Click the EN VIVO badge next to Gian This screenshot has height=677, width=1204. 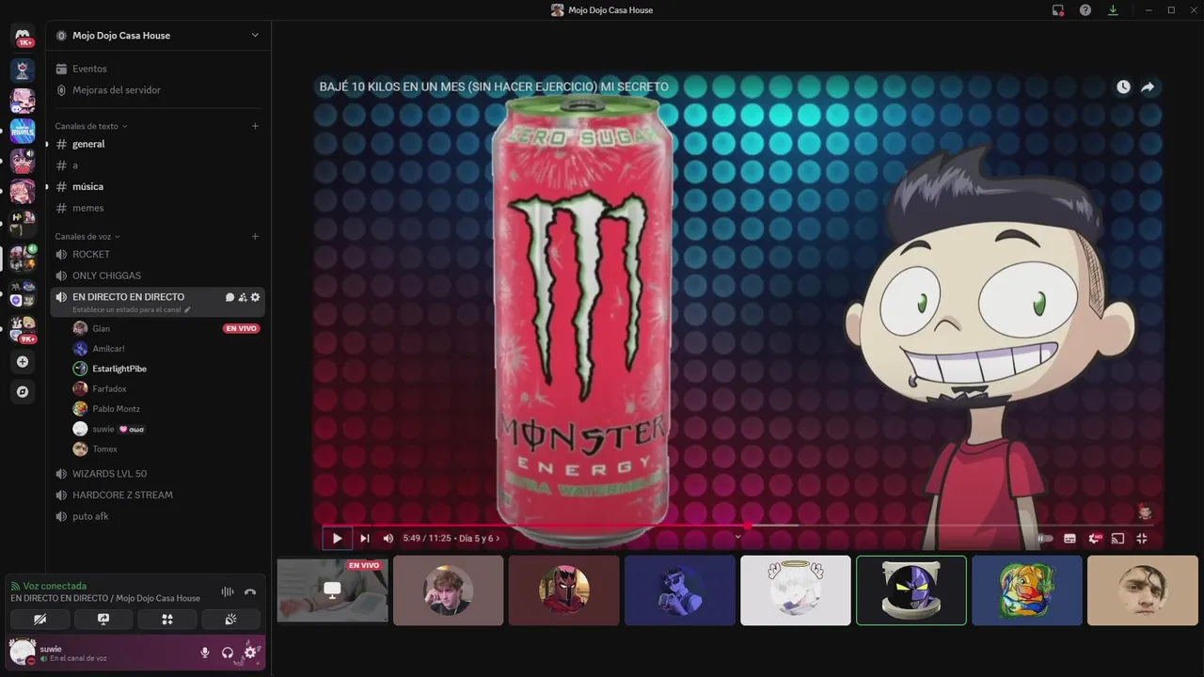point(241,328)
